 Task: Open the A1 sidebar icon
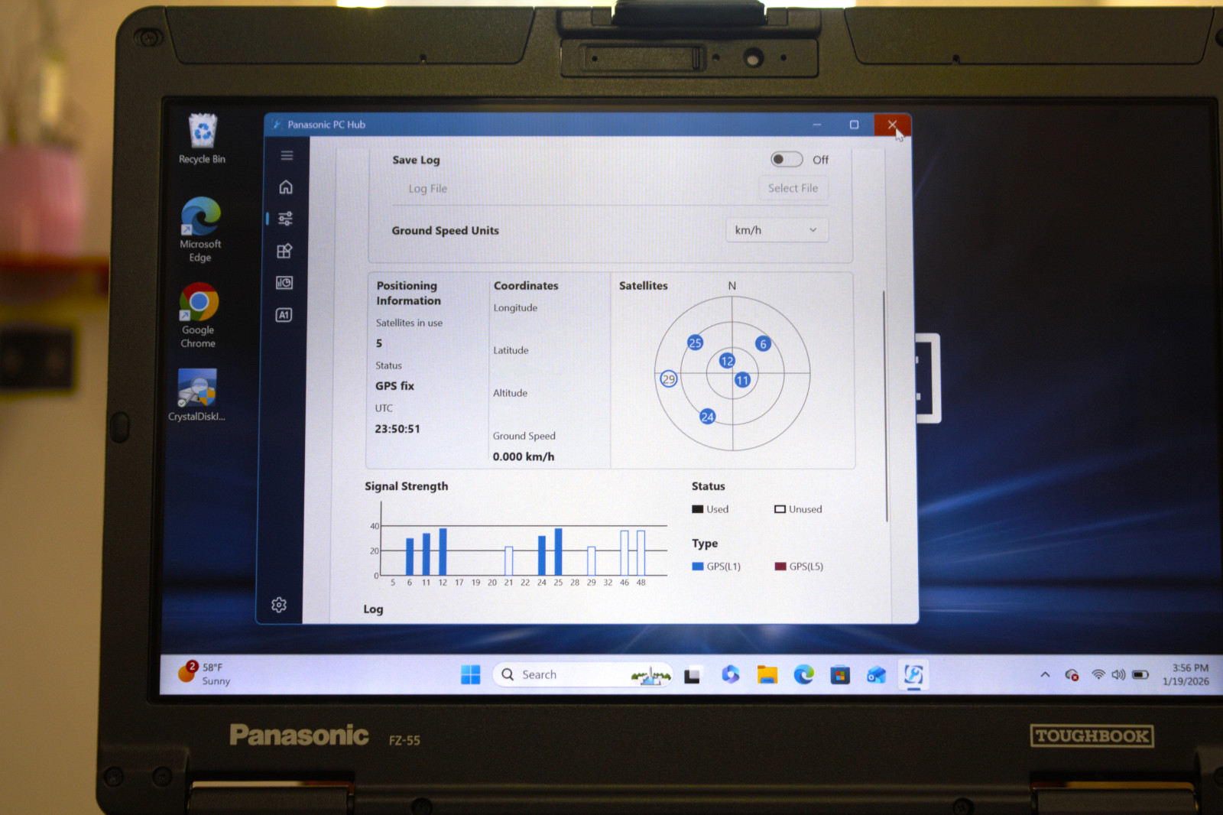click(284, 315)
